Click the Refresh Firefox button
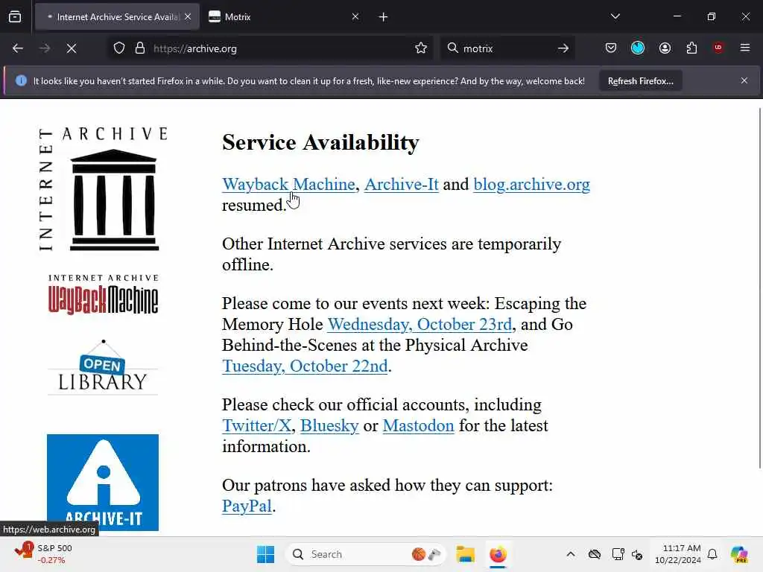The image size is (763, 572). pyautogui.click(x=640, y=81)
